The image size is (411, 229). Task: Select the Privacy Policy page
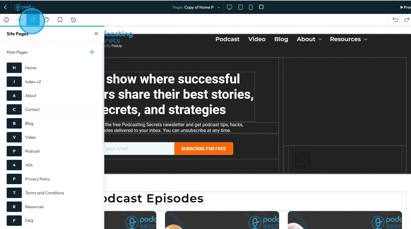pos(37,179)
